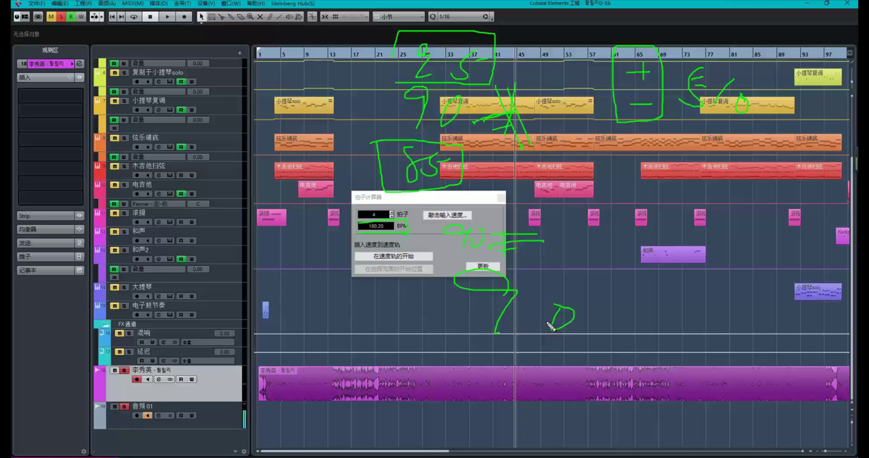869x458 pixels.
Task: Toggle global Write automation W button
Action: [x=81, y=17]
